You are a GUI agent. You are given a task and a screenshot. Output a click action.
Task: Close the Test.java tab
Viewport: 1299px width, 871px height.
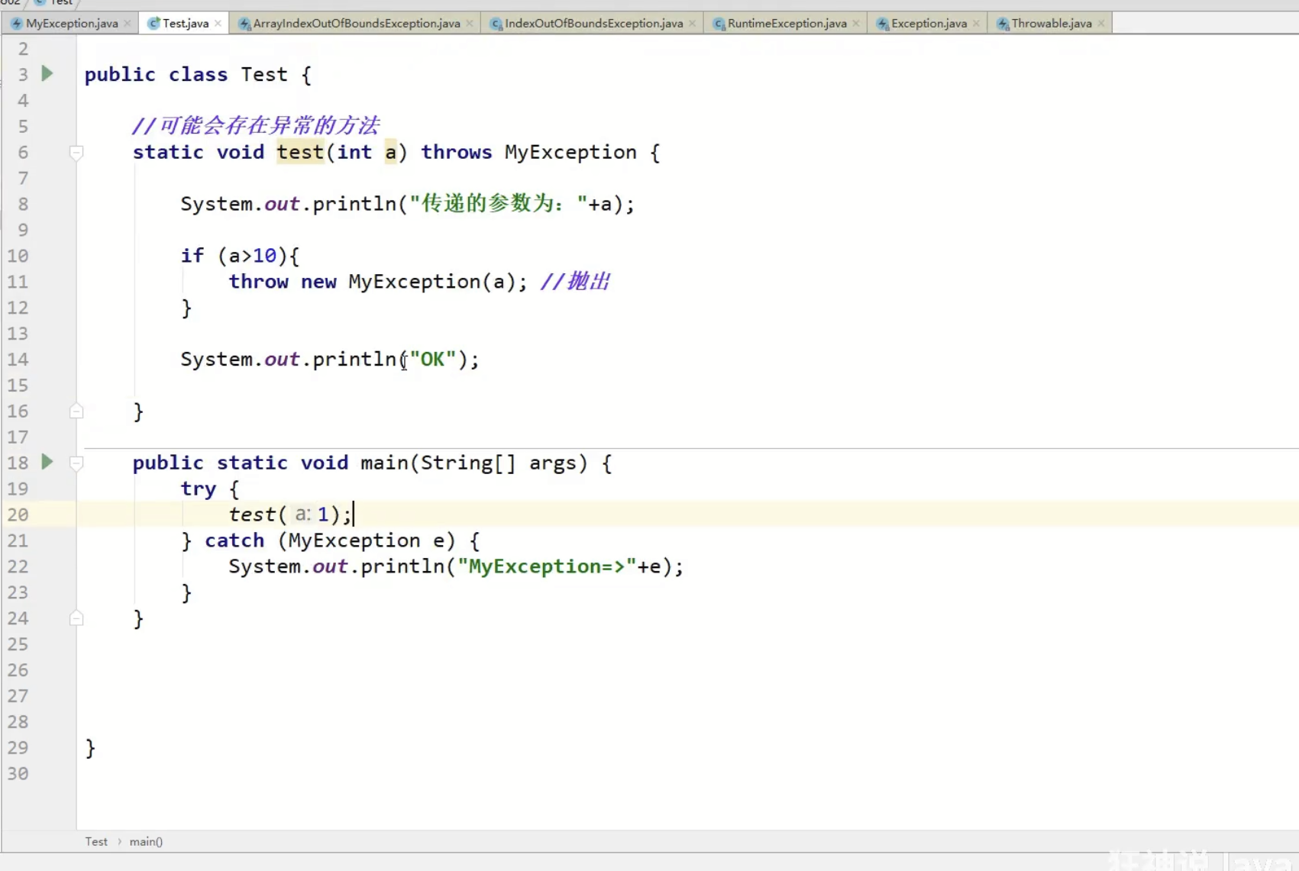coord(218,24)
